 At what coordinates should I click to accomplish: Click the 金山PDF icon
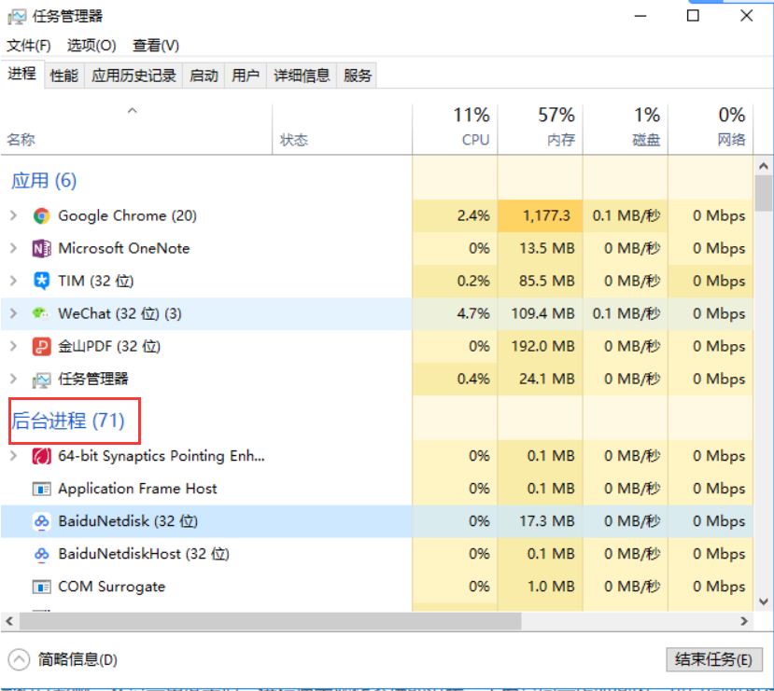pos(41,346)
